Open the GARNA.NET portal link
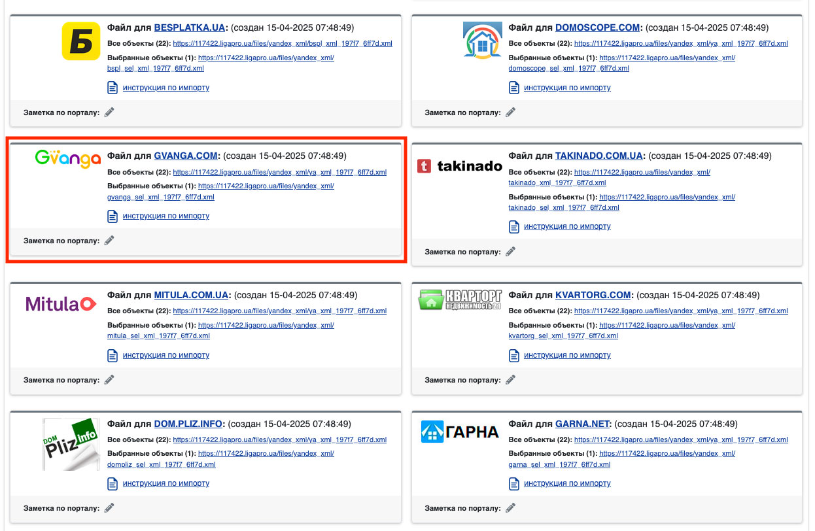The width and height of the screenshot is (815, 531). [582, 424]
